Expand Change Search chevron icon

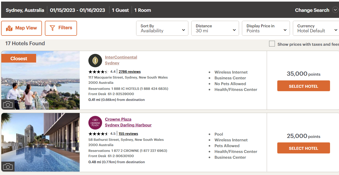(x=335, y=10)
